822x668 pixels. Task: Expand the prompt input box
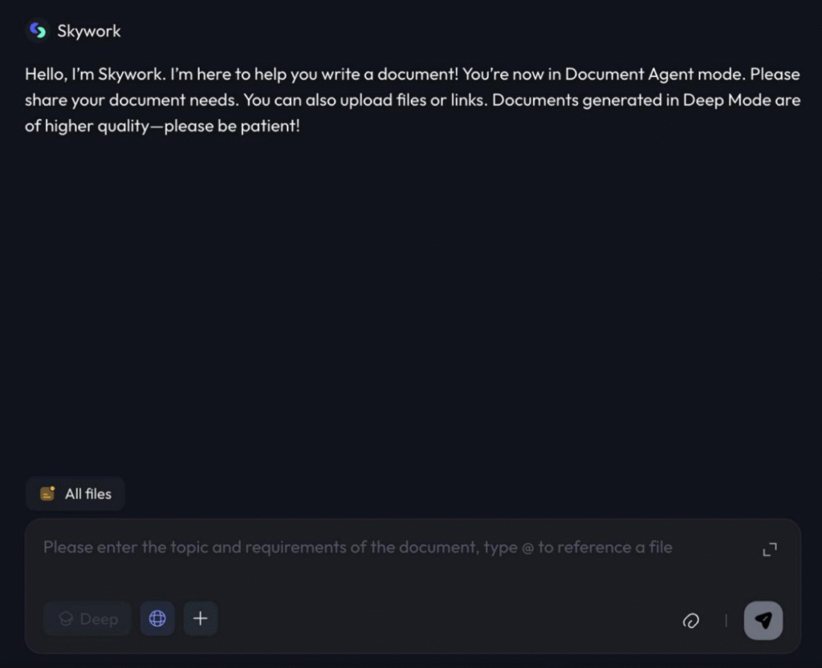[x=770, y=549]
